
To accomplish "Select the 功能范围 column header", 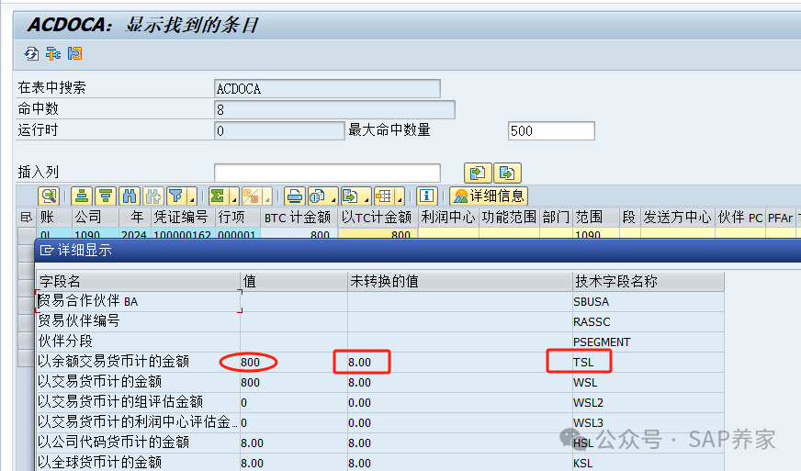I will coord(509,218).
